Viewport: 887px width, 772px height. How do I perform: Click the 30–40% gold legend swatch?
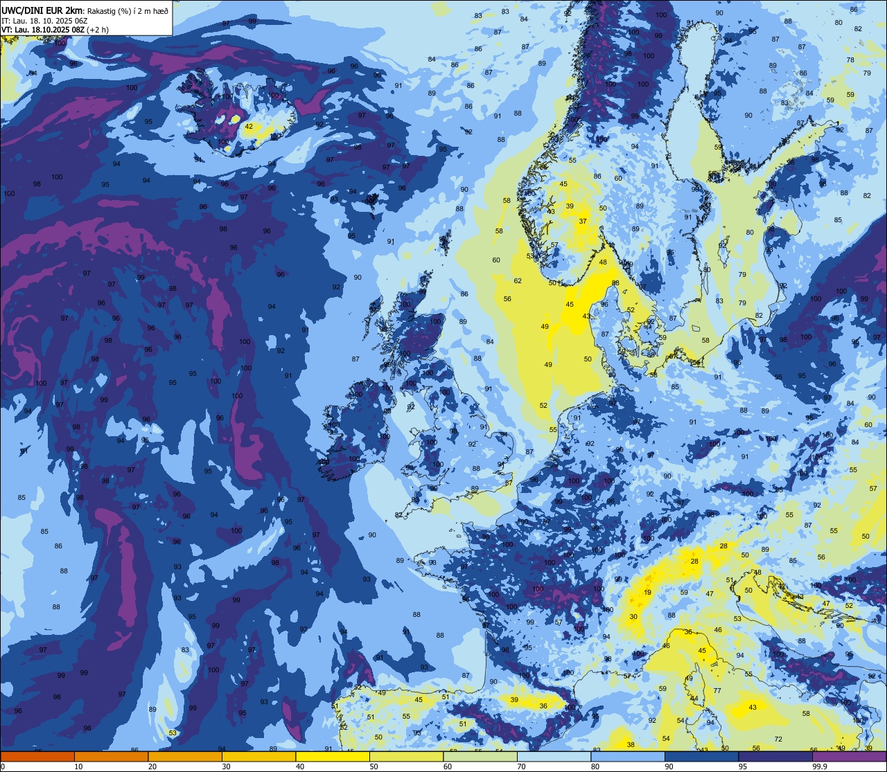click(x=258, y=757)
